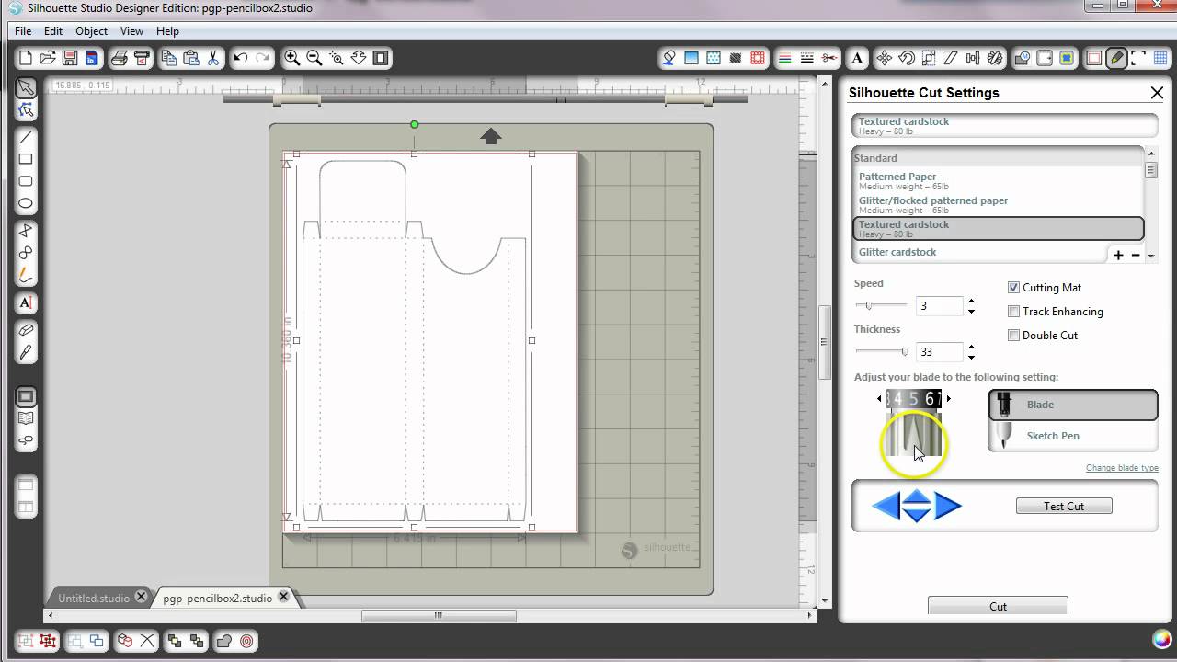Select the Text tool in left toolbar
Viewport: 1177px width, 662px height.
[x=26, y=302]
